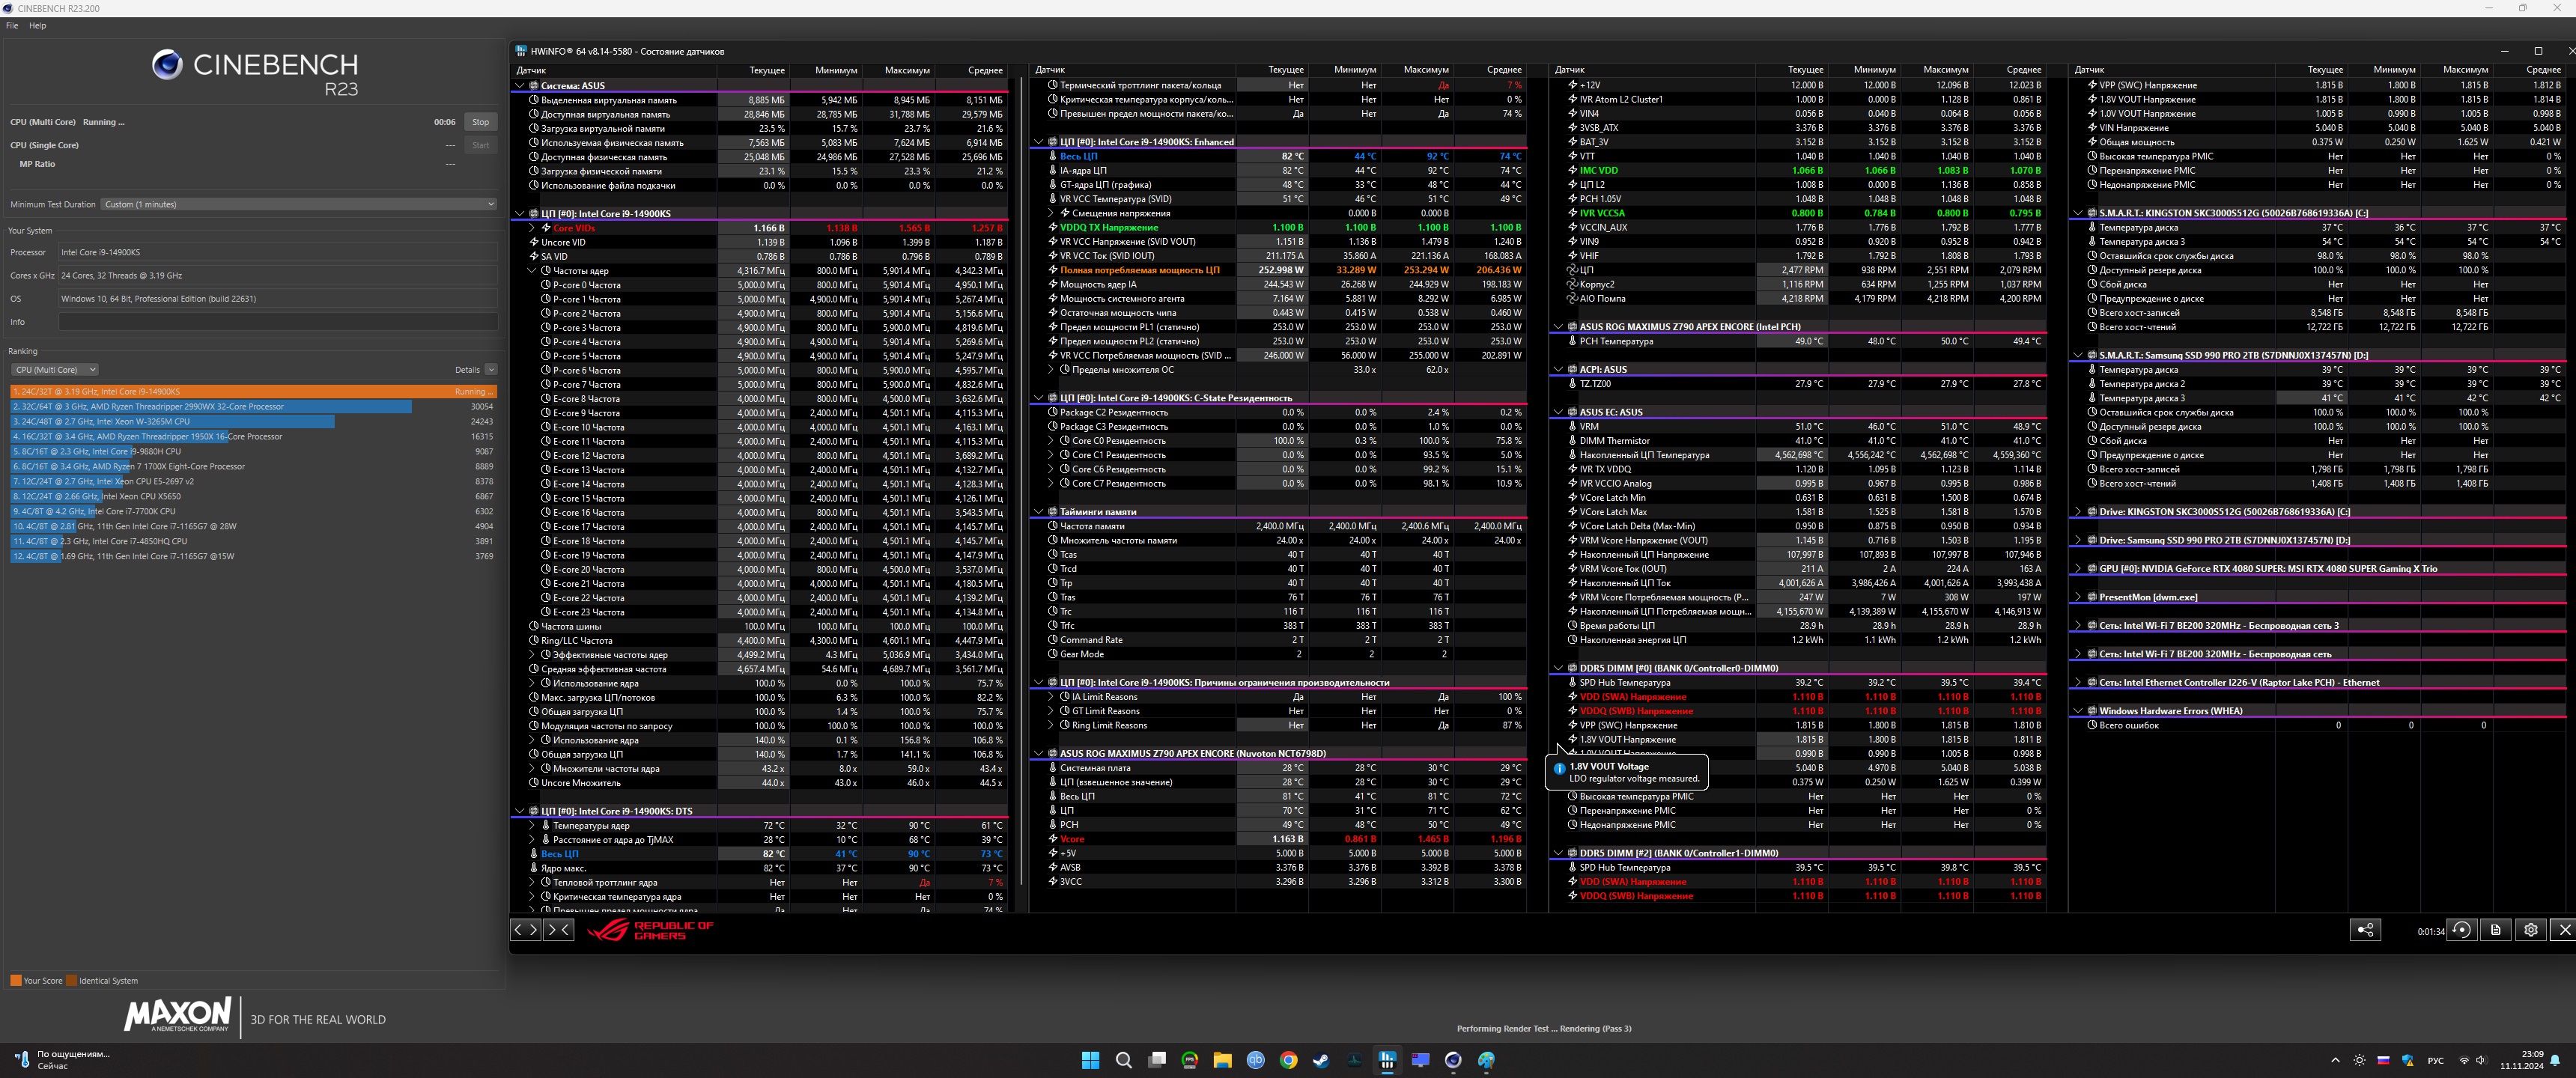Click the HWiNFO remote share icon
Image resolution: width=2576 pixels, height=1078 pixels.
(2365, 930)
